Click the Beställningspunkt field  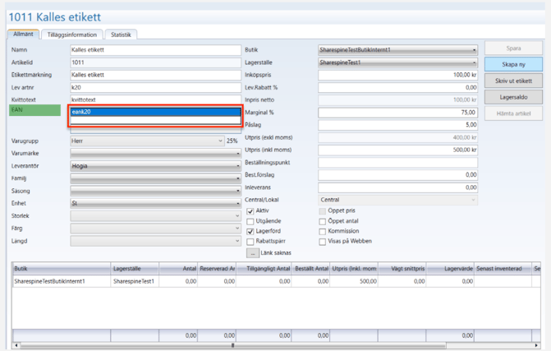tap(397, 163)
